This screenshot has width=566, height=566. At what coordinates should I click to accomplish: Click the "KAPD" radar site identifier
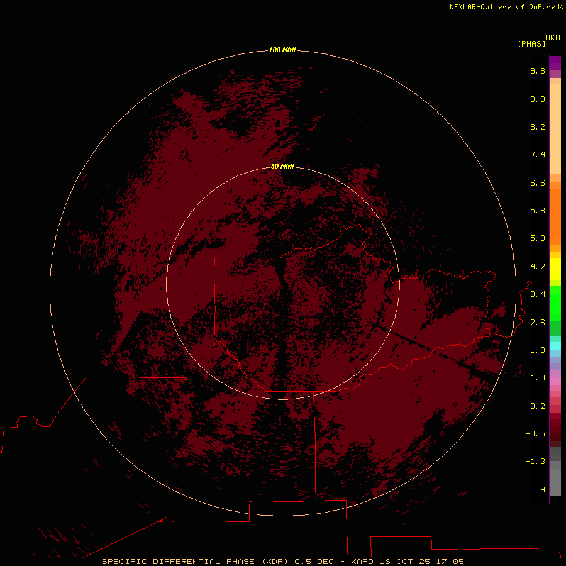(362, 562)
